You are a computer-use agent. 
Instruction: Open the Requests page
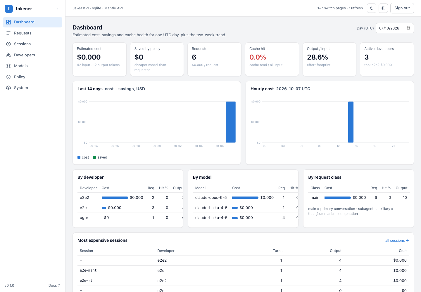(32, 33)
